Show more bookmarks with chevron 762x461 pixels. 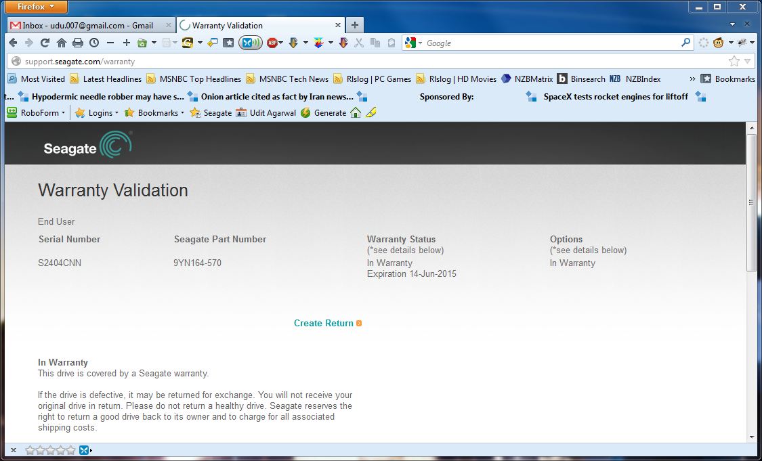692,79
